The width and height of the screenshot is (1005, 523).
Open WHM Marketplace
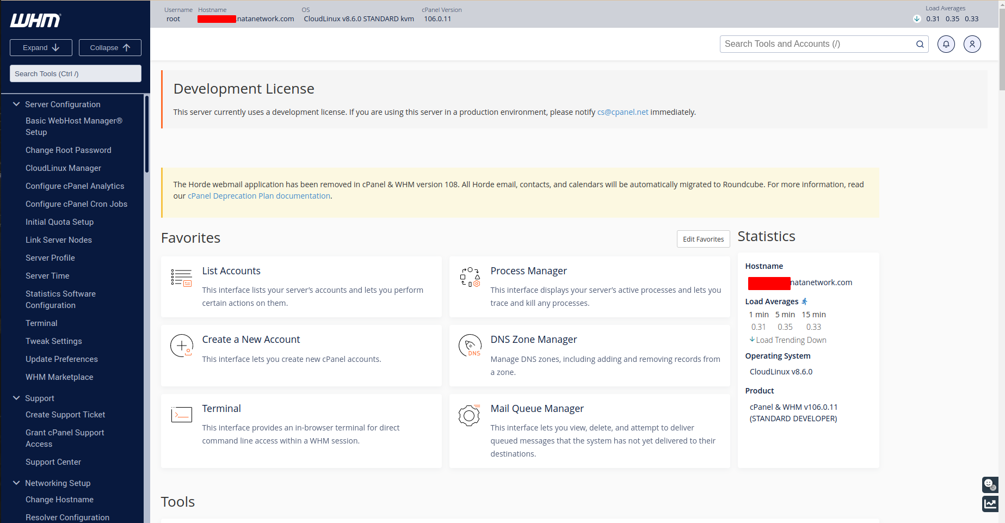tap(59, 377)
